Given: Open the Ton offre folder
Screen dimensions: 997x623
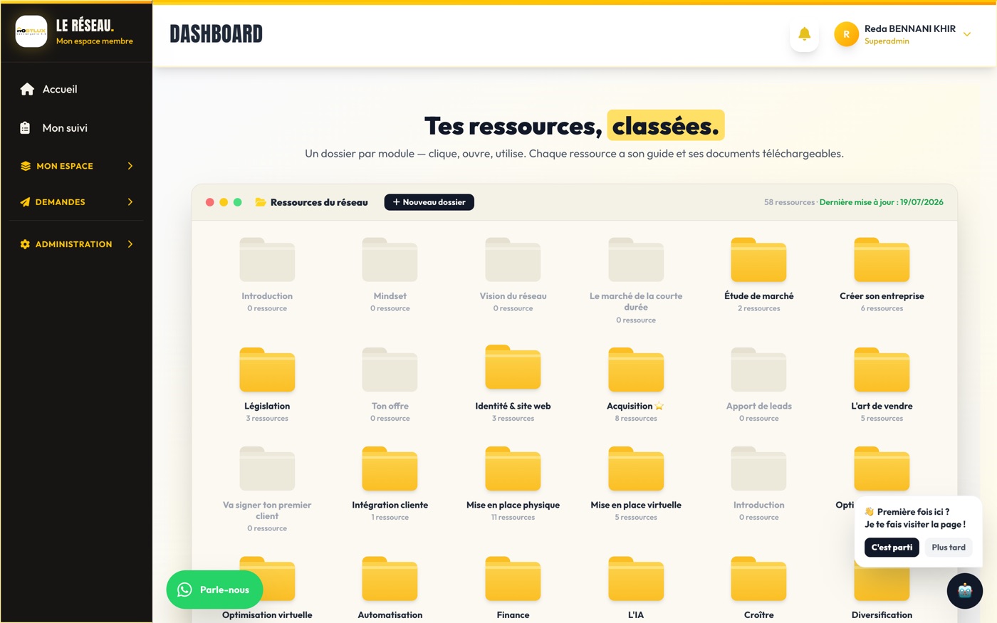Looking at the screenshot, I should (390, 384).
